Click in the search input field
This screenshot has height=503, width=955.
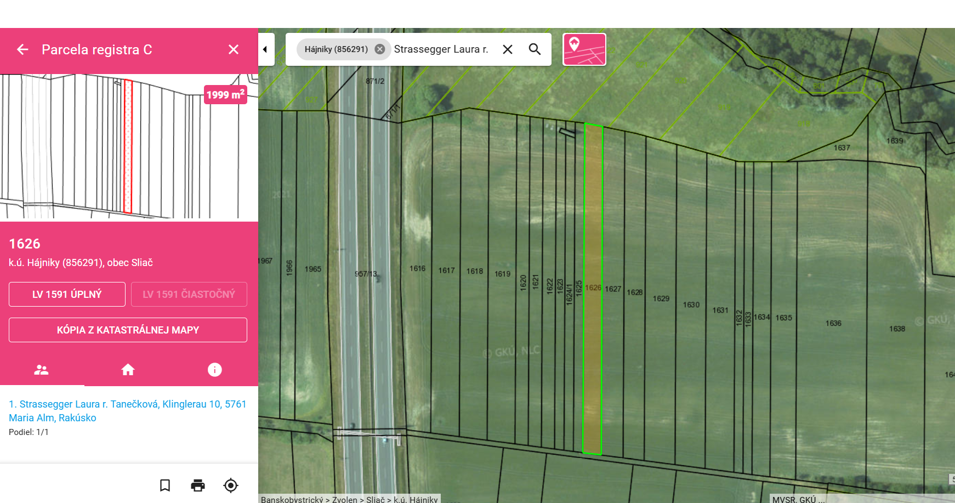point(441,49)
